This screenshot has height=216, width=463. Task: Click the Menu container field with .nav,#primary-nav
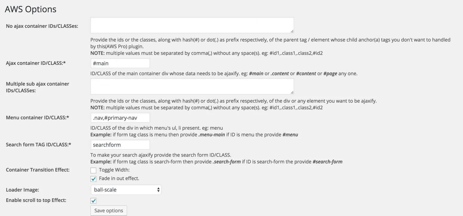(x=120, y=118)
